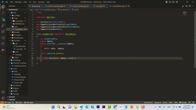Click errors and warnings count in status bar

[19, 103]
